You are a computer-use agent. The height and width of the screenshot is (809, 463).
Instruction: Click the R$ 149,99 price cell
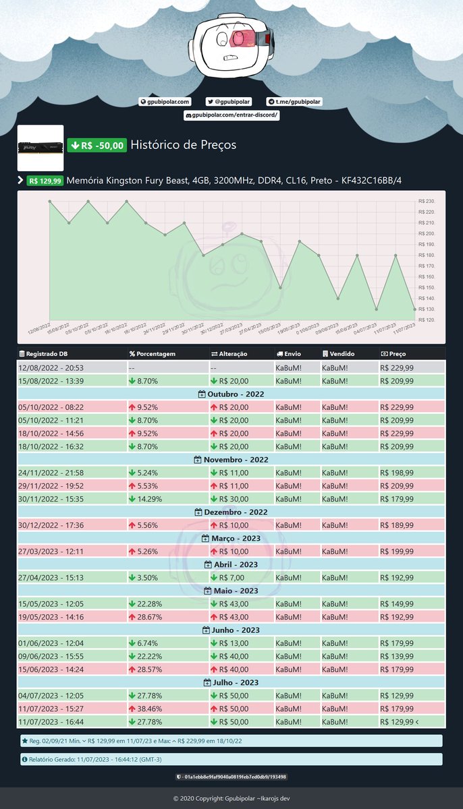click(x=412, y=603)
